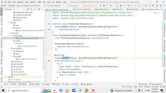Open the File menu
Screen dimensions: 166x93
[x=6, y=2]
